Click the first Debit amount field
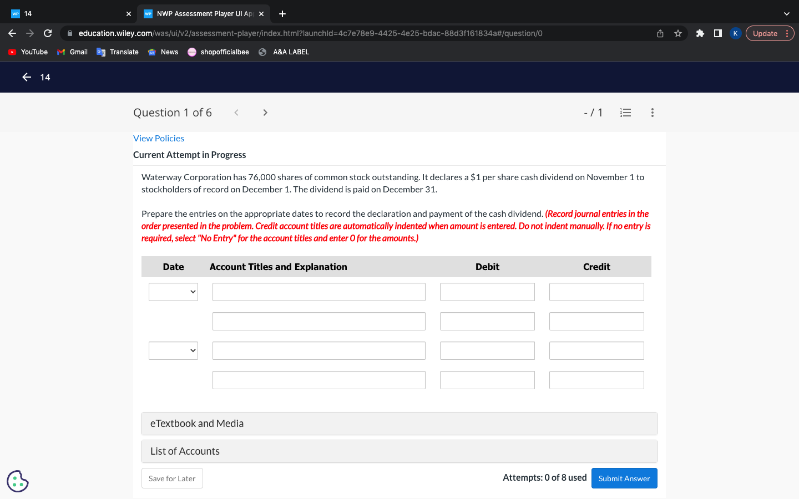The height and width of the screenshot is (499, 799). (x=487, y=292)
